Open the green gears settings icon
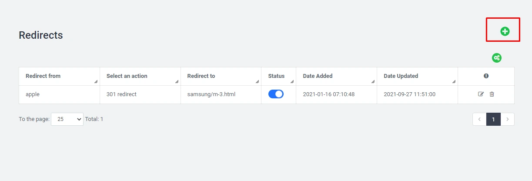 pos(497,57)
